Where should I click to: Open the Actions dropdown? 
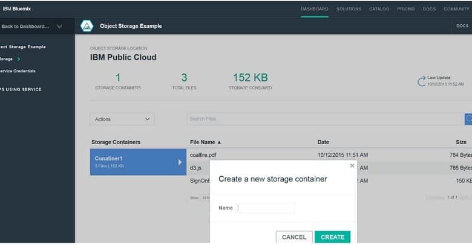122,119
